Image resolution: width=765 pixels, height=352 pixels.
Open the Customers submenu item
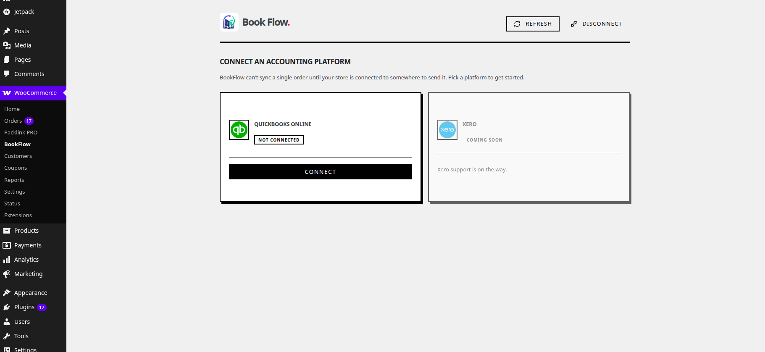coord(18,156)
